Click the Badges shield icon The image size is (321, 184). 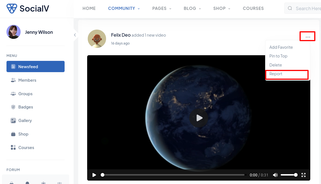click(x=13, y=107)
